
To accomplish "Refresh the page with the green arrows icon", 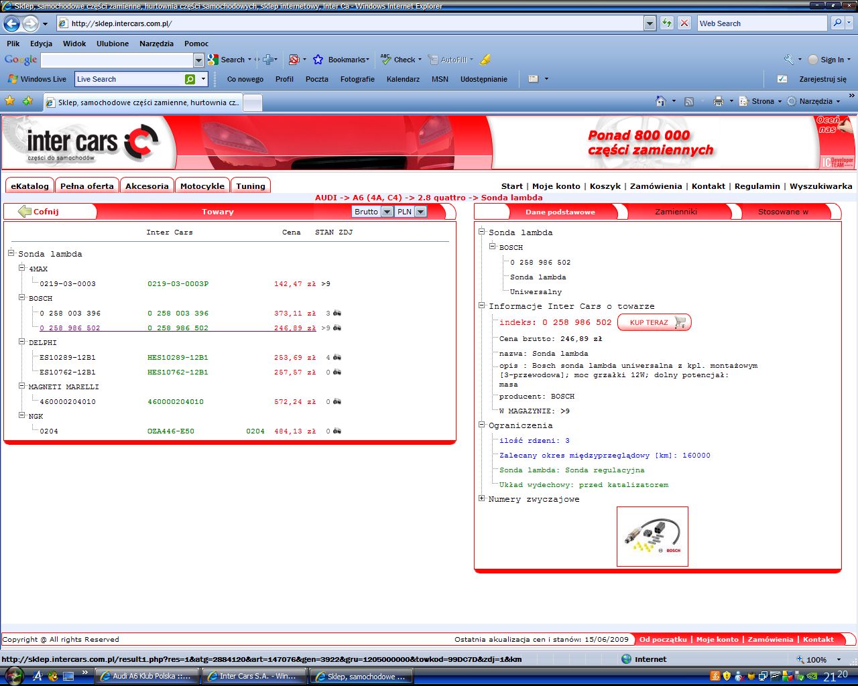I will [667, 23].
